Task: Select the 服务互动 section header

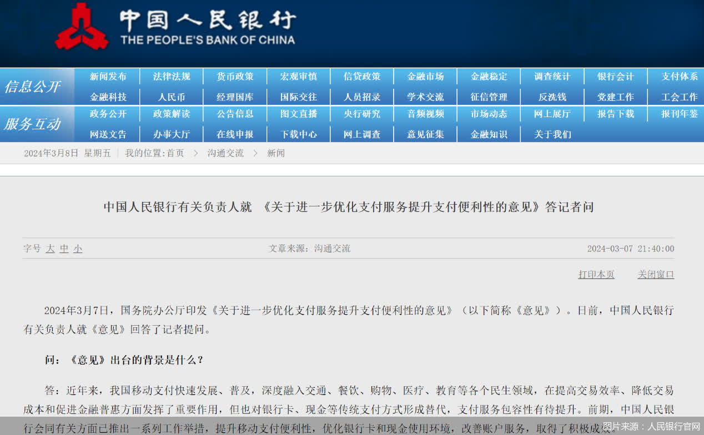Action: (32, 124)
